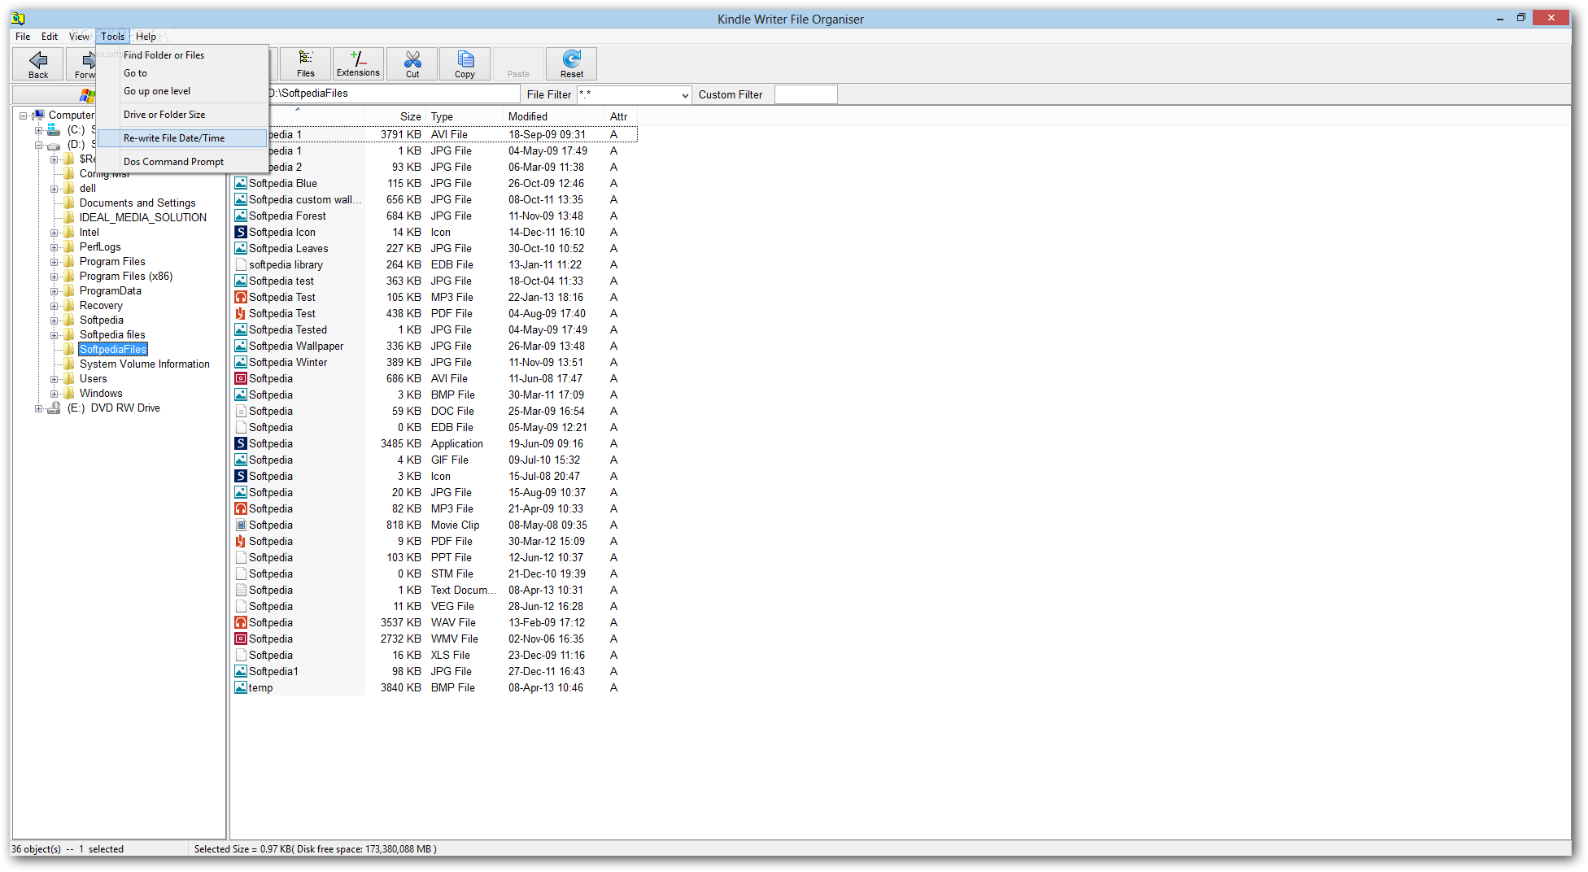Click the Softpedia WMV file icon

[241, 639]
